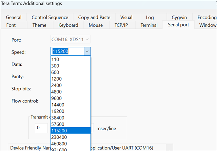Pick 57600 from the baud list

pos(58,124)
